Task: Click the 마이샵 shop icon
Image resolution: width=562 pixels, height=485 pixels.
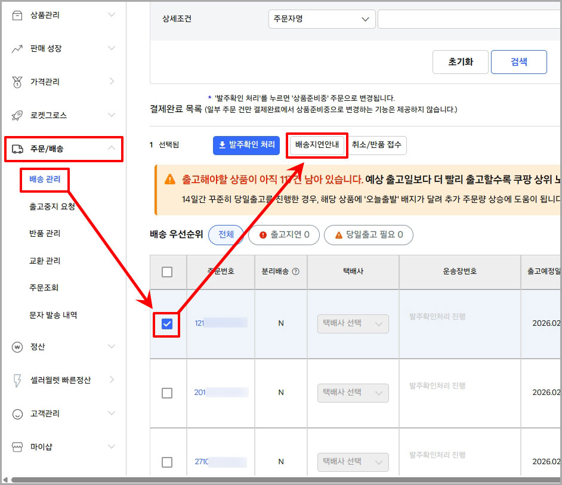Action: pos(17,447)
